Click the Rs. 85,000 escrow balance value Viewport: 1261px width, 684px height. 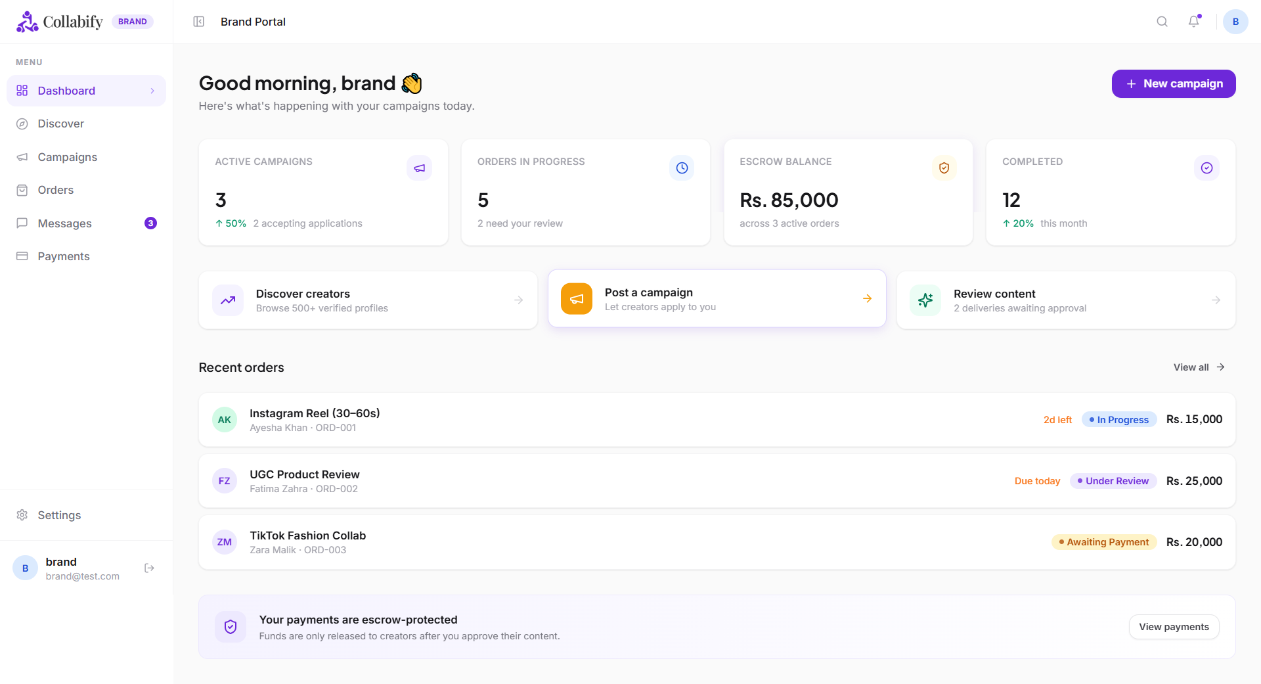click(x=789, y=200)
